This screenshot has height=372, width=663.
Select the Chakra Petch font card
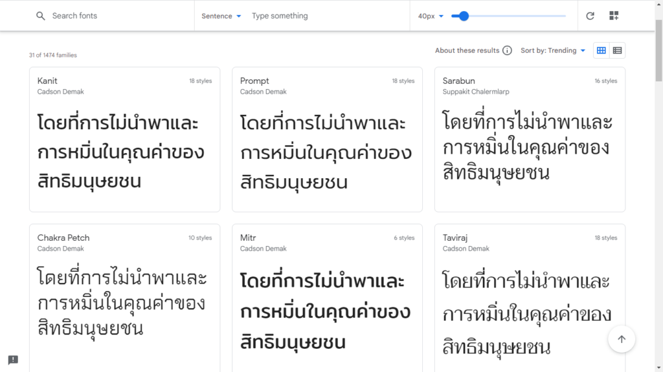coord(124,297)
